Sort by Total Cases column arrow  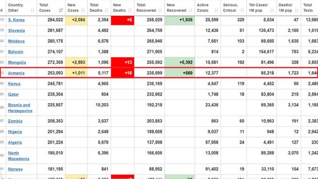[x=61, y=10]
